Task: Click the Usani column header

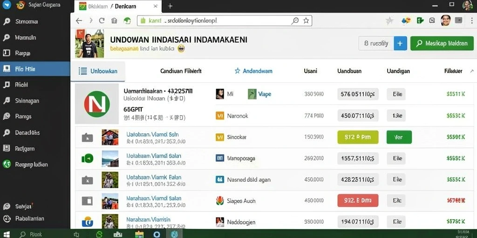Action: coord(310,71)
